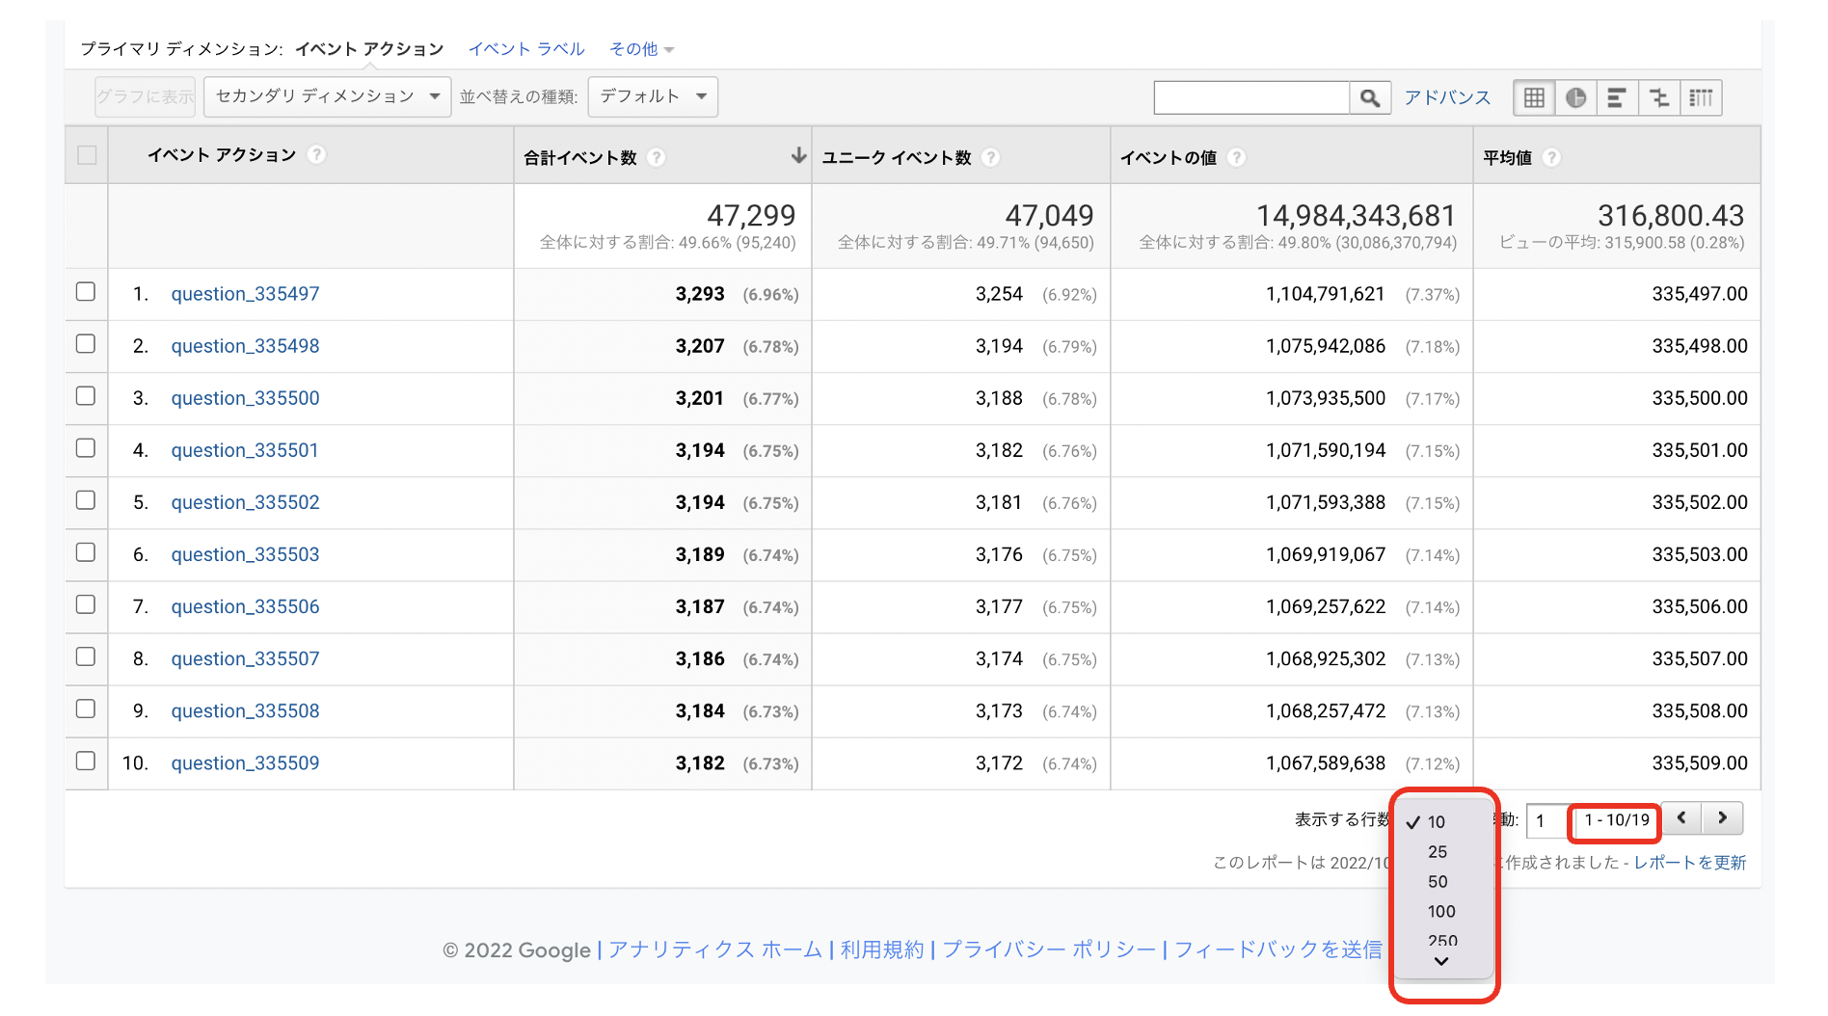Tick the checkbox for question_335502 row
This screenshot has width=1828, height=1016.
(x=86, y=500)
